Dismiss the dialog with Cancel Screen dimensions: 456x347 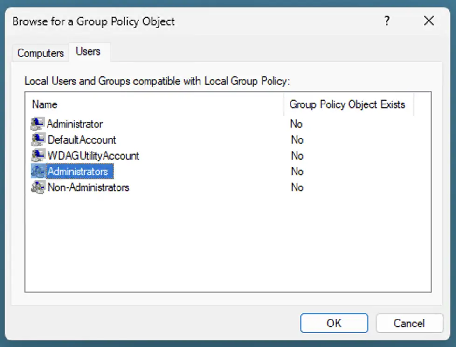click(x=409, y=323)
